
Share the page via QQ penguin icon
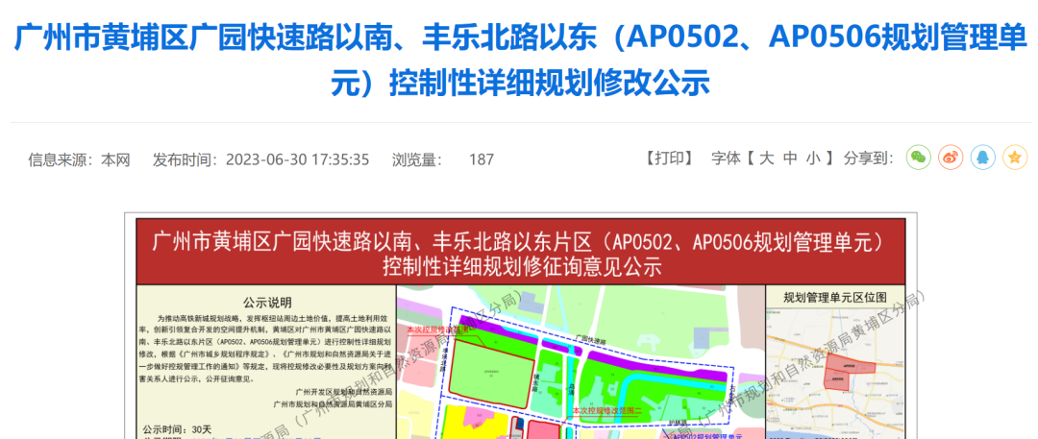pyautogui.click(x=983, y=158)
